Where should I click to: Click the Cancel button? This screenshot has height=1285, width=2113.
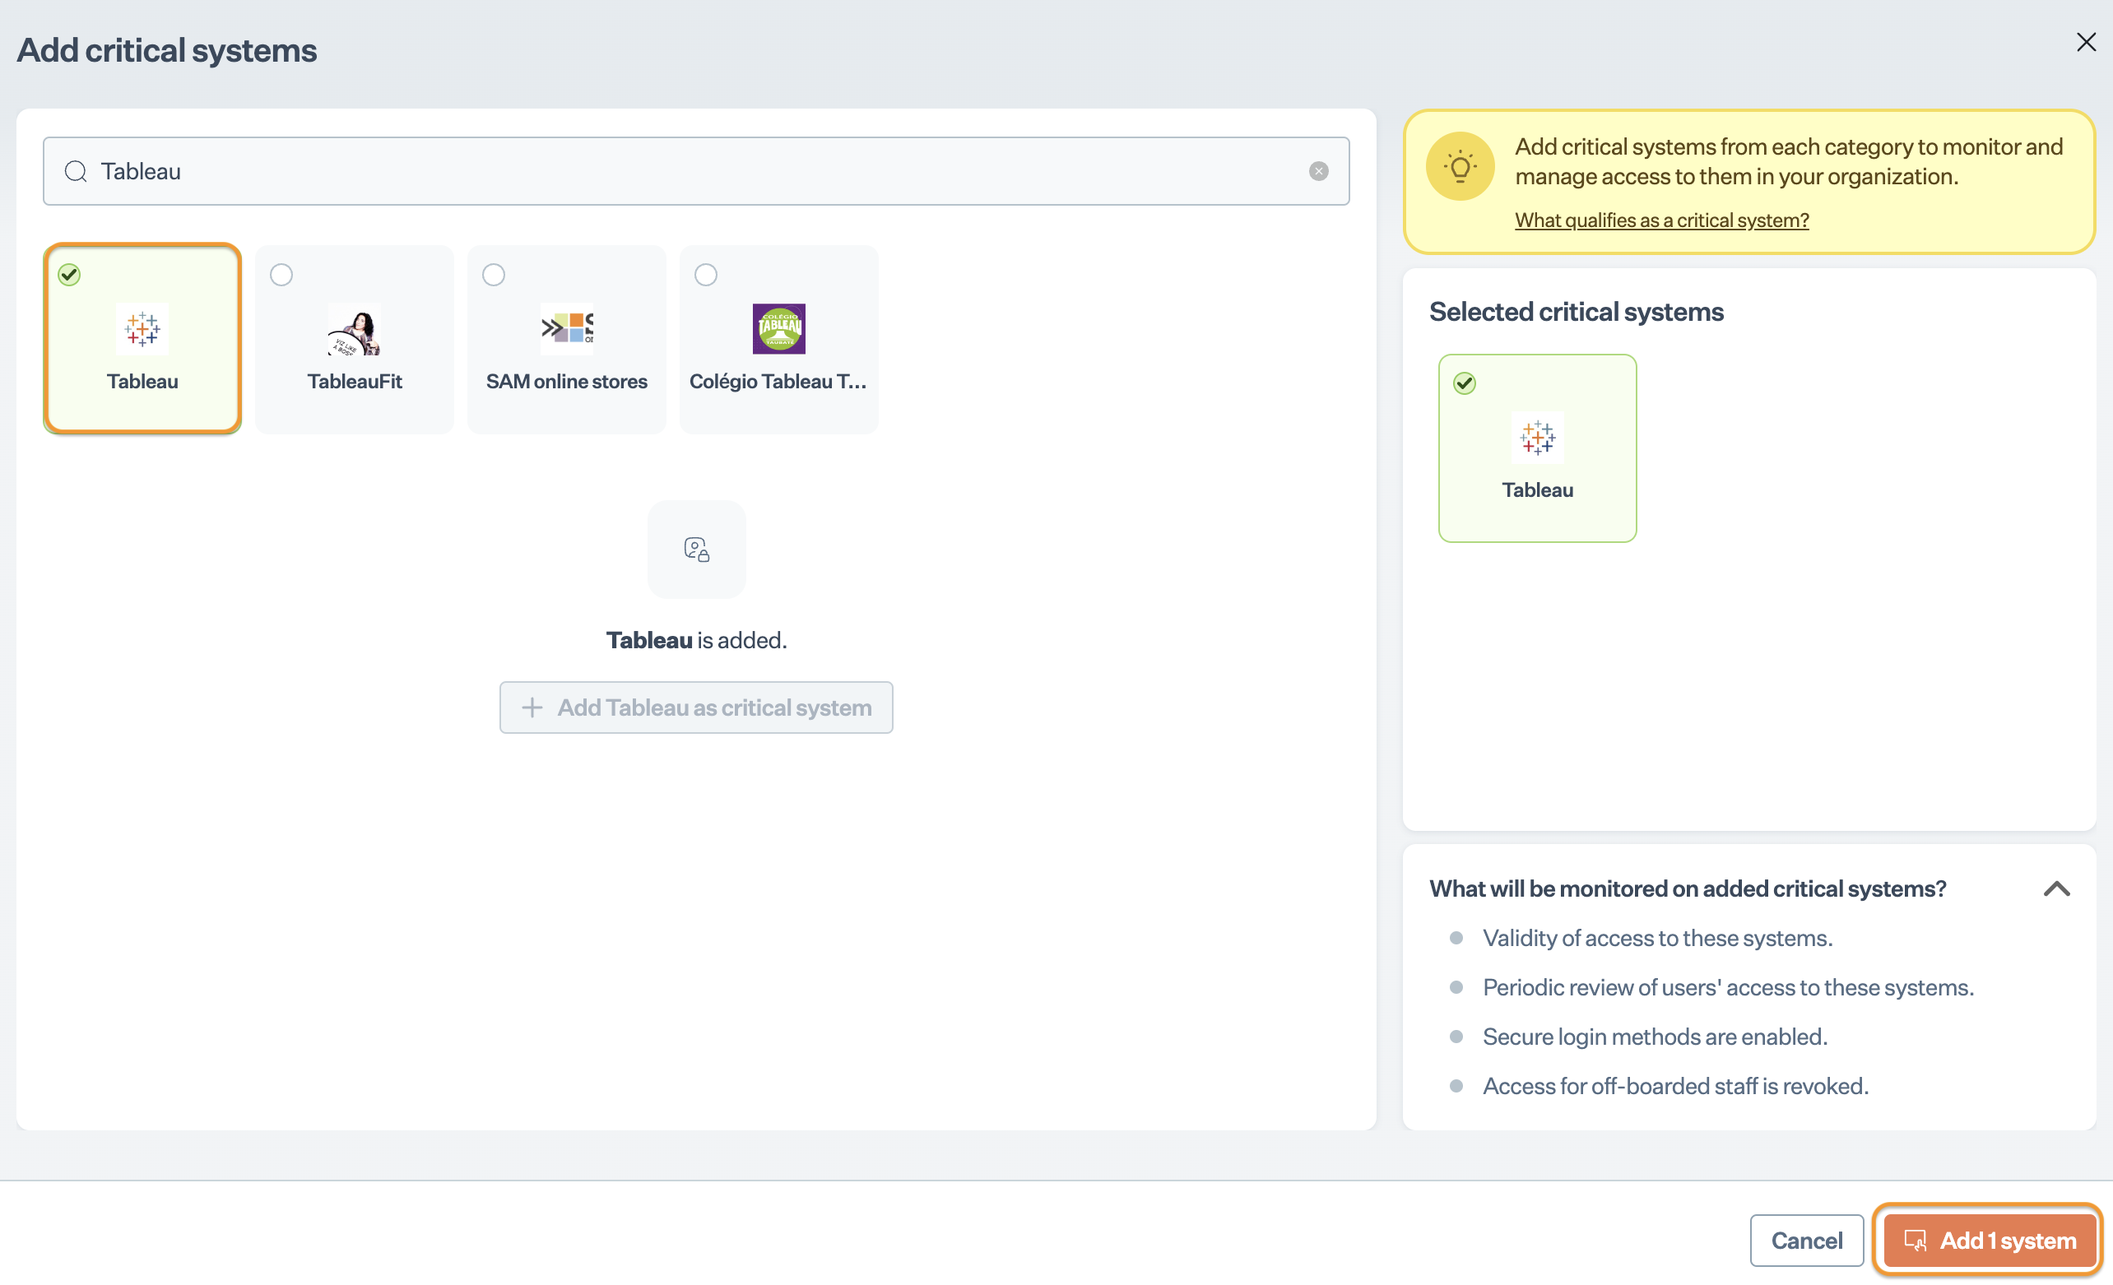point(1806,1241)
